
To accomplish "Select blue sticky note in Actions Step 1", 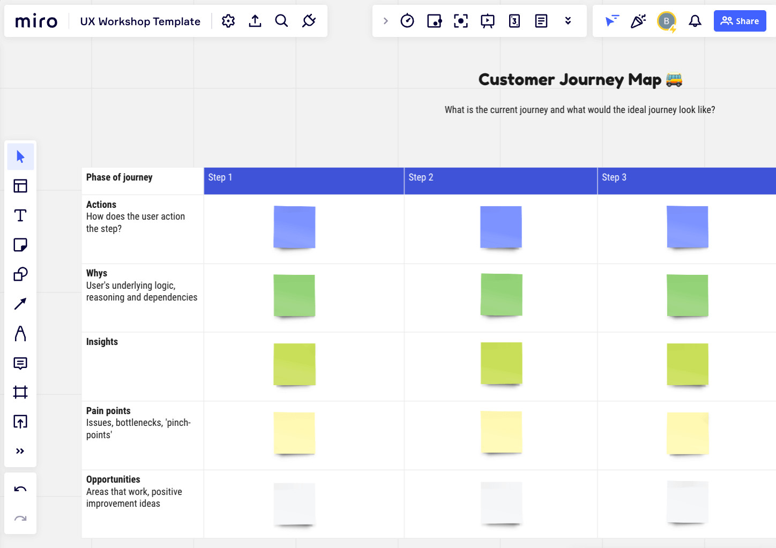I will point(294,227).
